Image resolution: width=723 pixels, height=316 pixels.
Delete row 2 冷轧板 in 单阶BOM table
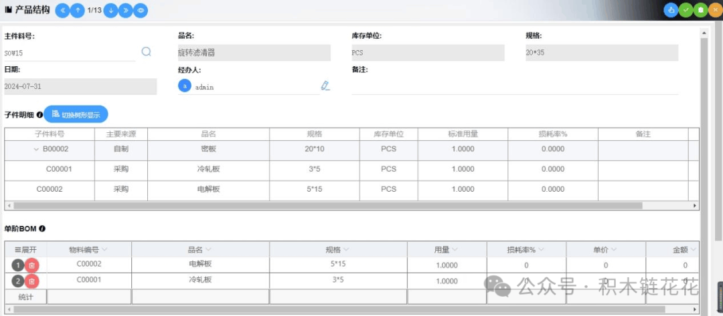pyautogui.click(x=32, y=281)
